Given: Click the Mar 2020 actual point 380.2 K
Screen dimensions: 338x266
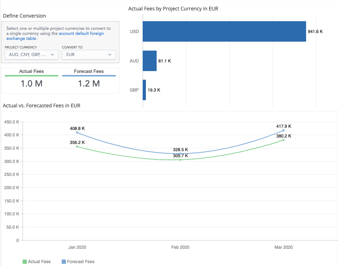Looking at the screenshot, I should tap(284, 140).
